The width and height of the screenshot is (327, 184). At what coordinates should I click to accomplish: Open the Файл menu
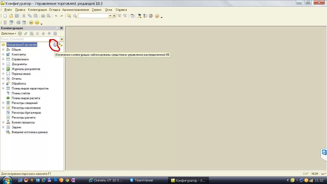(8, 10)
